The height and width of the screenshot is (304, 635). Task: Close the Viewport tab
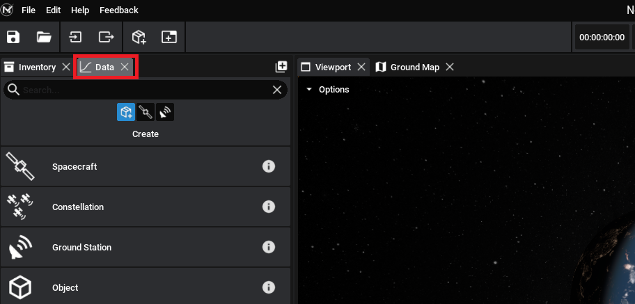coord(361,67)
